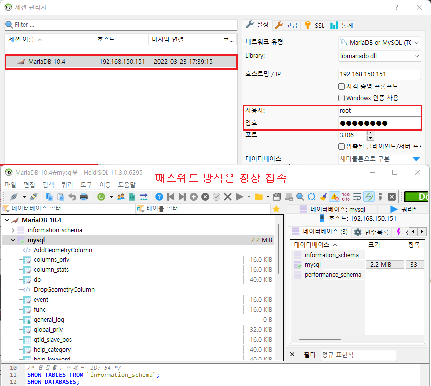
Task: Click the open SQL file folder icon
Action: 259,197
